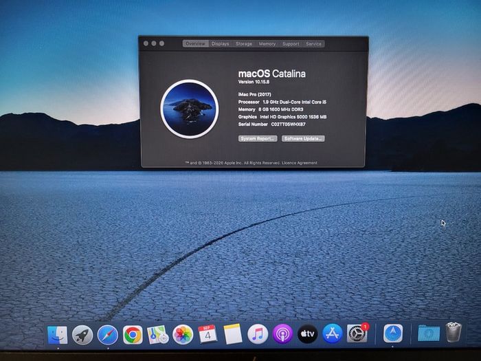Image resolution: width=481 pixels, height=361 pixels.
Task: Switch to the Displays tab
Action: pos(221,44)
